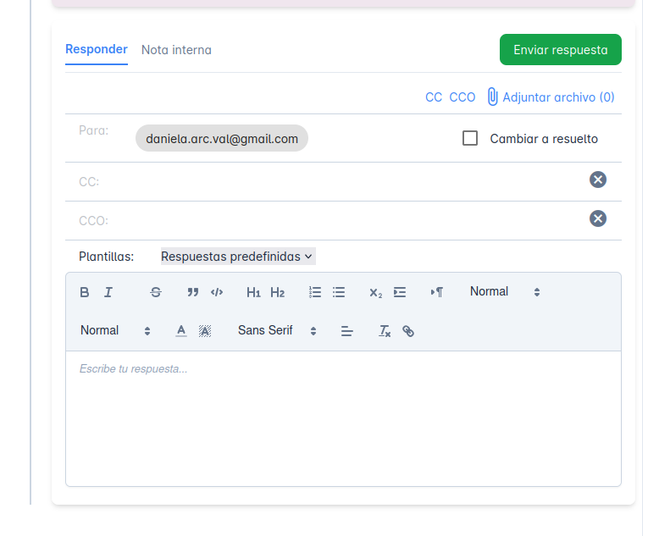The image size is (659, 536).
Task: Apply italic formatting to text
Action: 108,292
